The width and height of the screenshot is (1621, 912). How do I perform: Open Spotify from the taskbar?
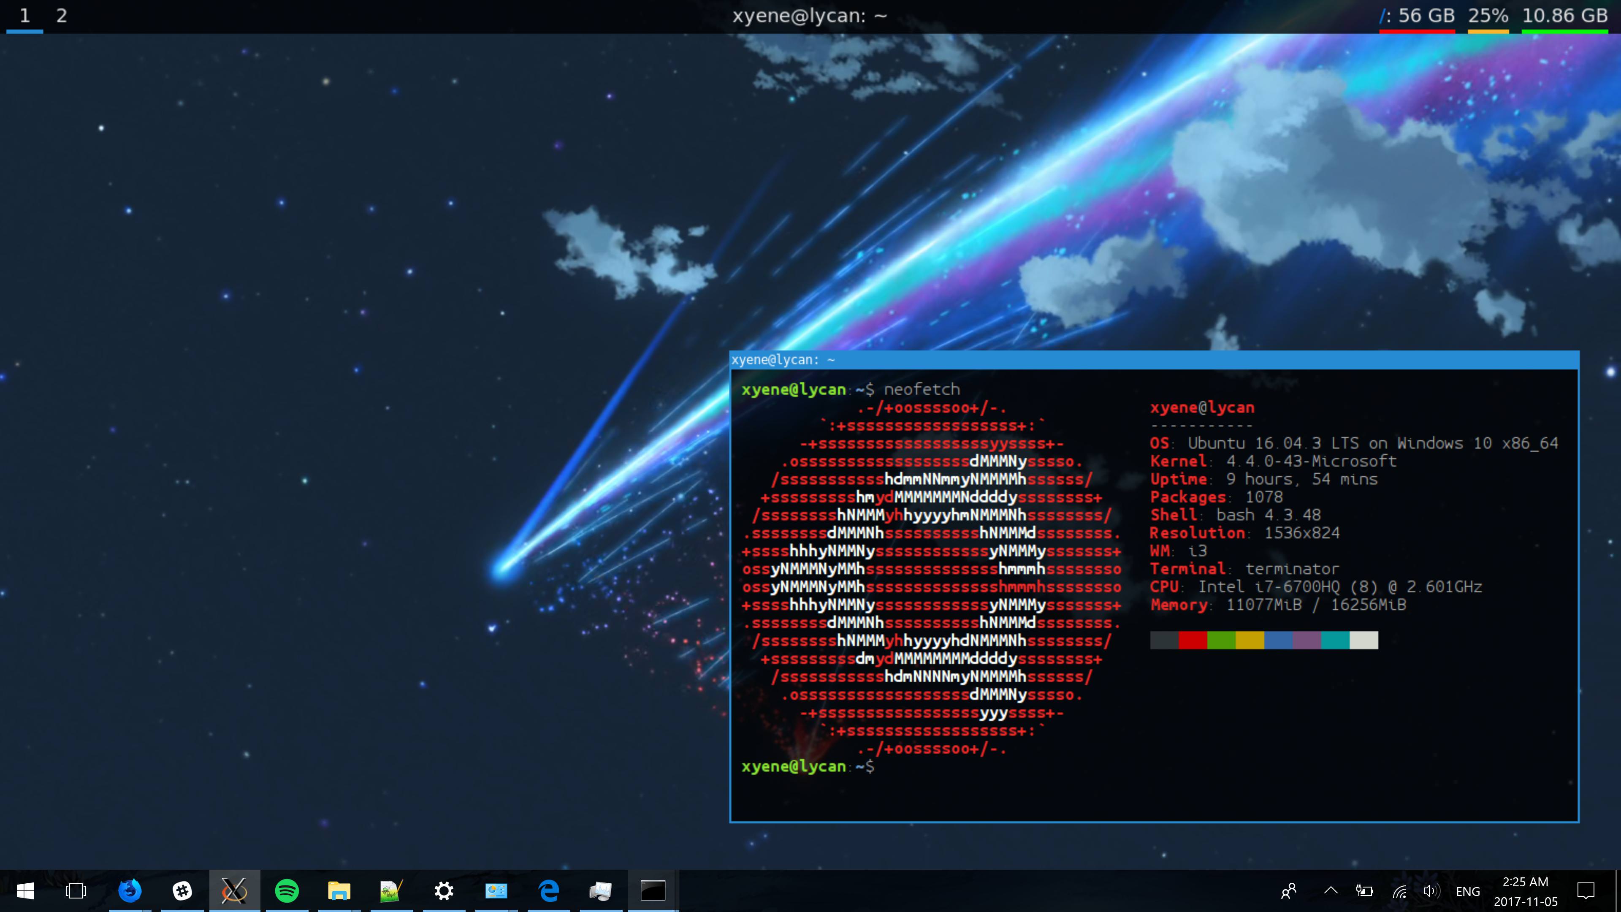coord(287,890)
